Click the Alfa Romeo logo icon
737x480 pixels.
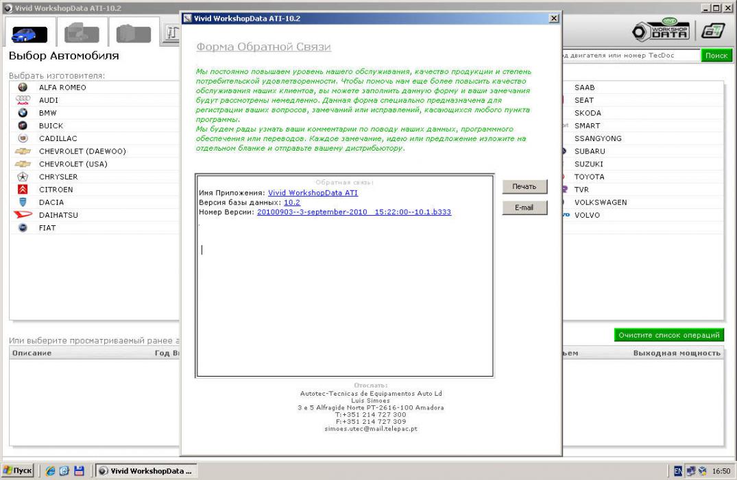tap(23, 88)
